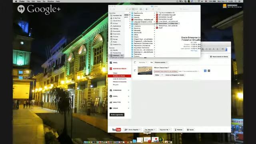Expand the CREAR section arrow
Image resolution: width=256 pixels, height=144 pixels.
(x=128, y=108)
